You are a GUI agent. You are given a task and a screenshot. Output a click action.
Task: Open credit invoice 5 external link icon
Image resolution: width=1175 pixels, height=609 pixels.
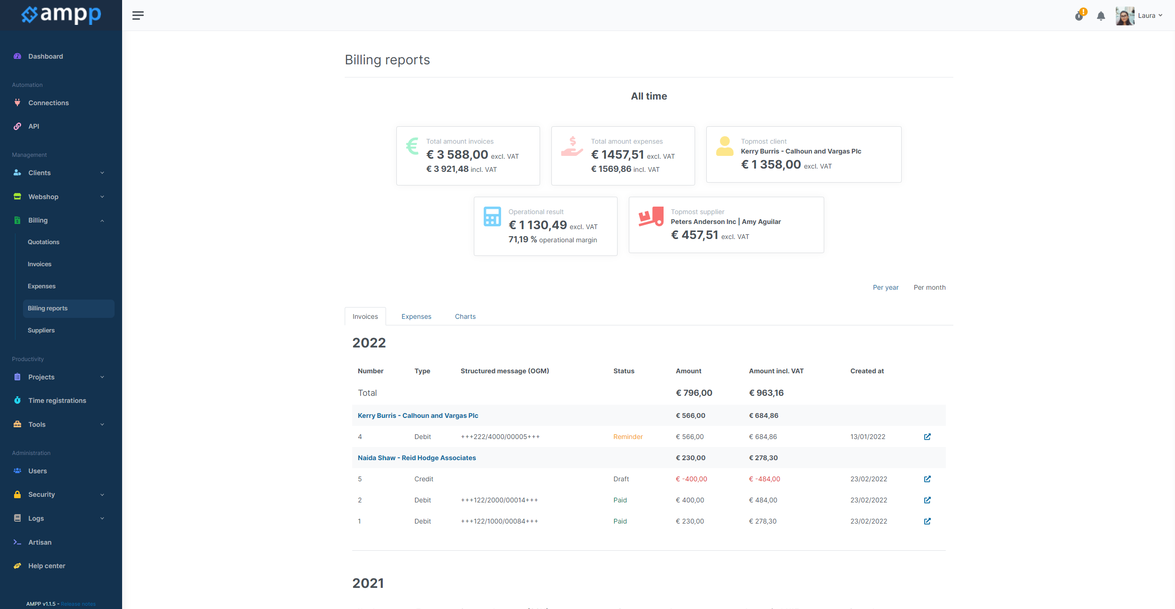pos(927,479)
